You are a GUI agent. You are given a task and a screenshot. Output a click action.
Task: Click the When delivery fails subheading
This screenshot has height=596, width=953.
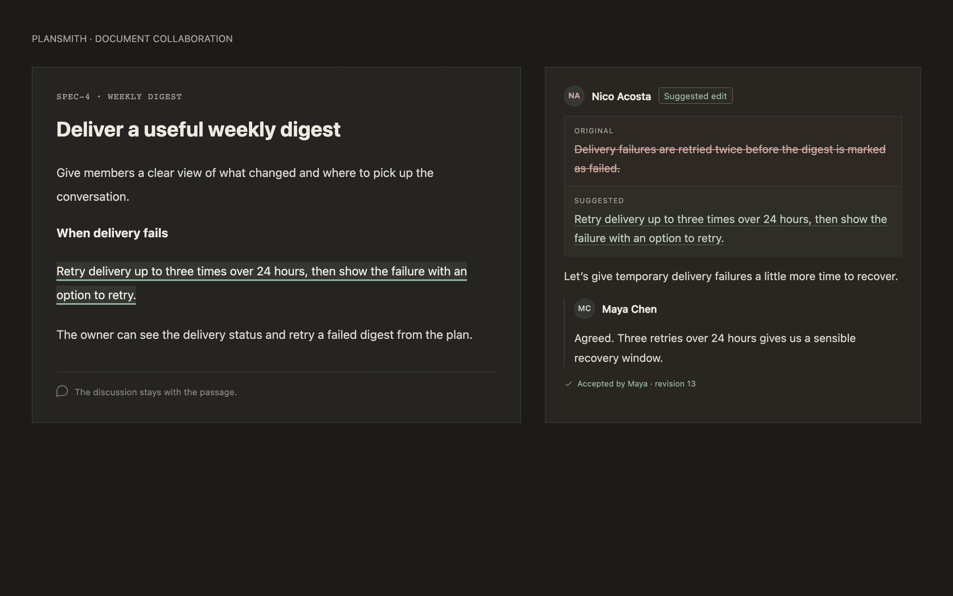pos(112,233)
